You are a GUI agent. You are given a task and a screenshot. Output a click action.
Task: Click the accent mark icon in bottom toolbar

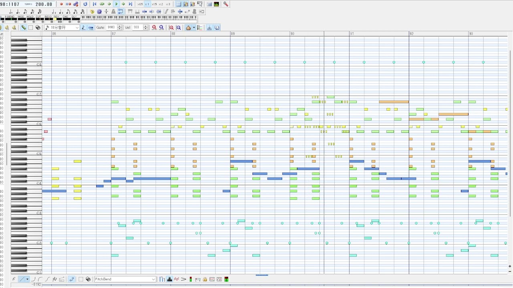click(x=184, y=279)
